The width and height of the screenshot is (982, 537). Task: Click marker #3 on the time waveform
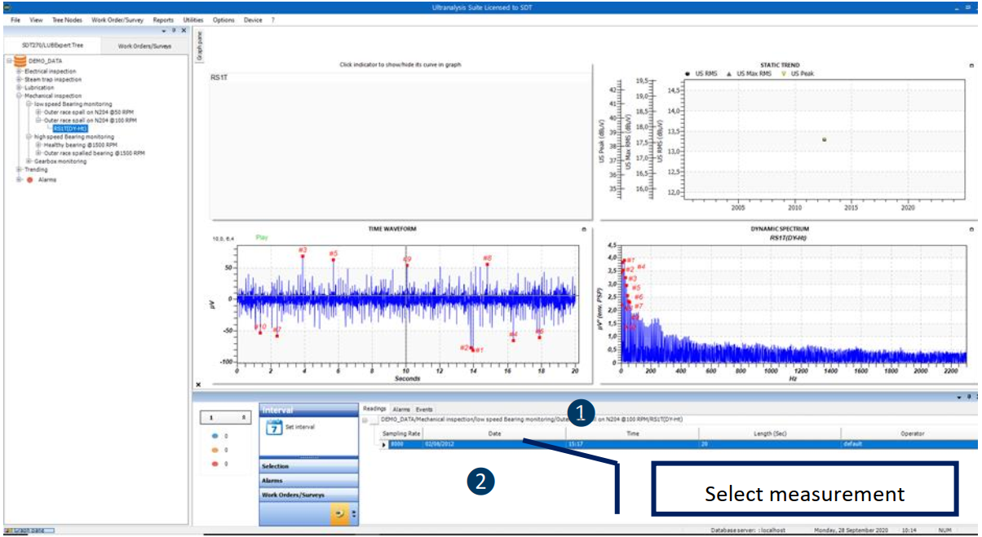303,255
